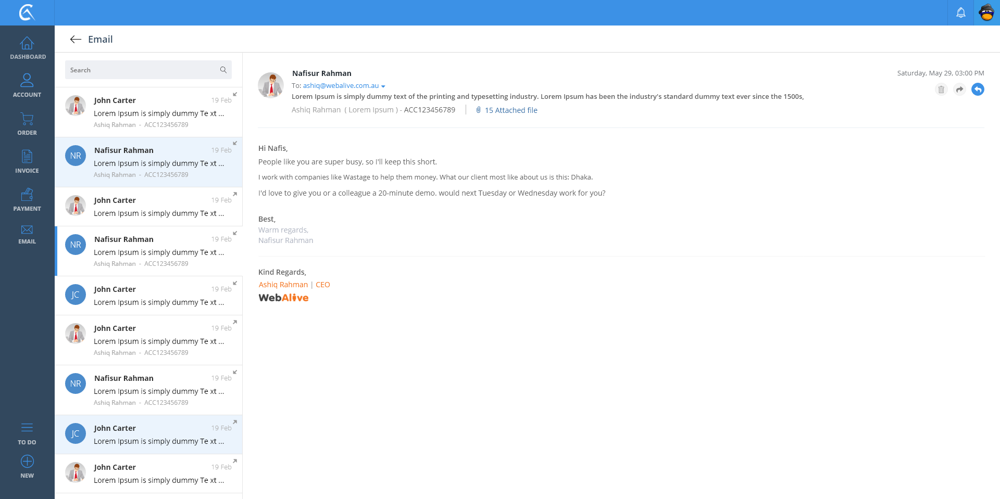Open the 15 Attached file link
Image resolution: width=1000 pixels, height=499 pixels.
[x=510, y=110]
